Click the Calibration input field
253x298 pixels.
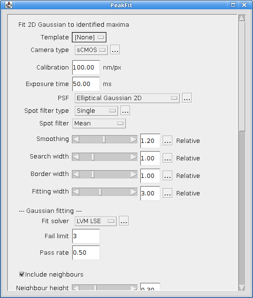[86, 68]
